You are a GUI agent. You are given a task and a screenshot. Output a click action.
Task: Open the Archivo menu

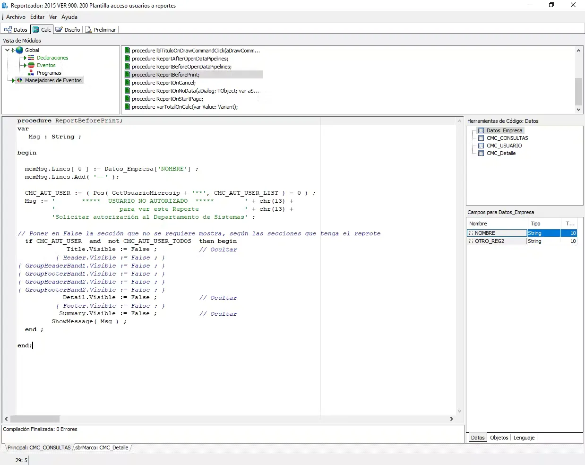coord(16,17)
